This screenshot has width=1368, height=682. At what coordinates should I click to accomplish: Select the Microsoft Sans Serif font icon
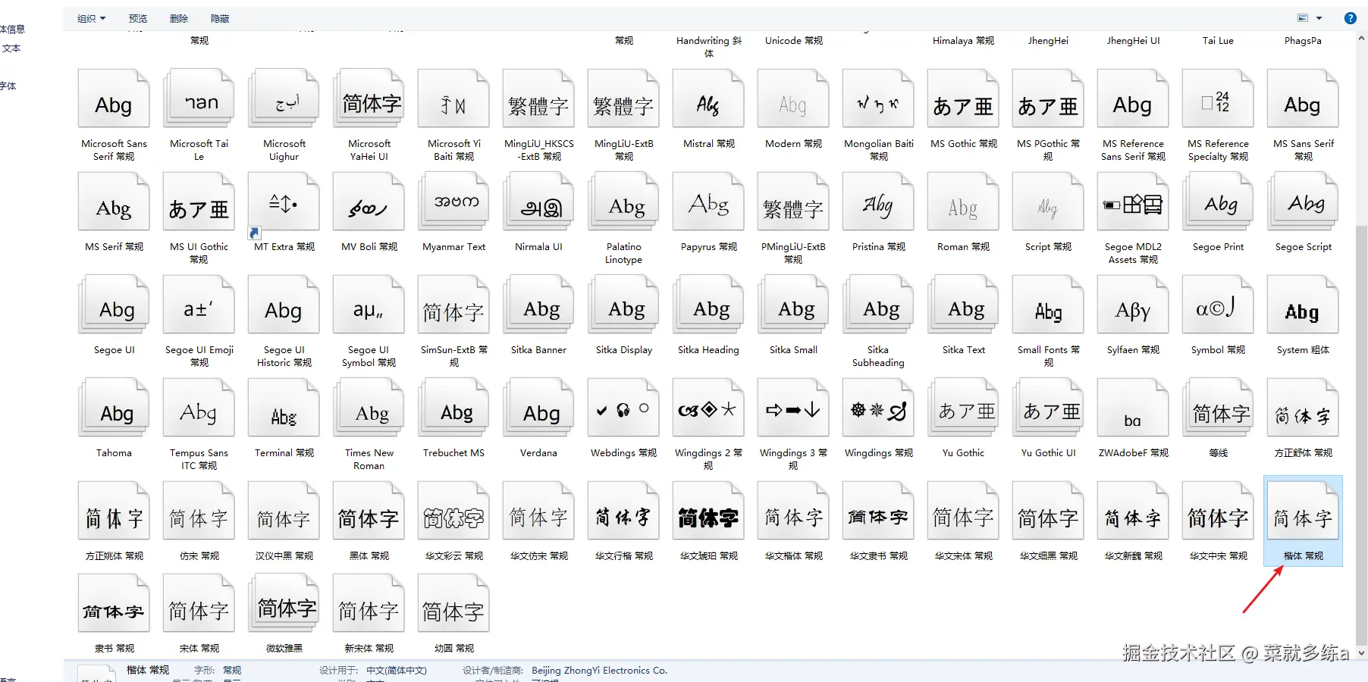pyautogui.click(x=114, y=99)
